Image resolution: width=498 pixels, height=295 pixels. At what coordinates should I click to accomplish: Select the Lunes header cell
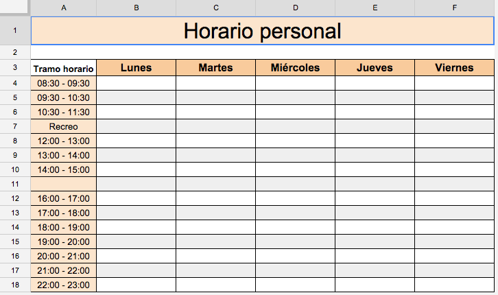pos(136,67)
